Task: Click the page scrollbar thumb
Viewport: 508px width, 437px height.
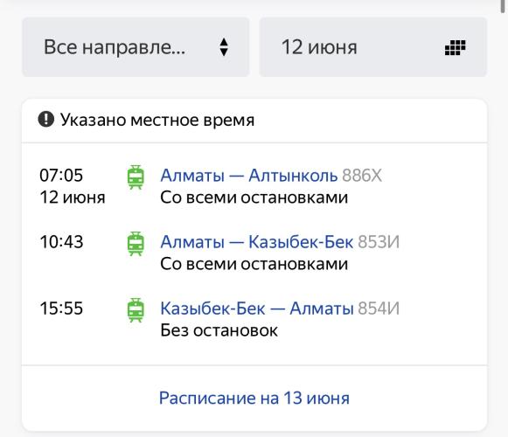Action: (503, 6)
